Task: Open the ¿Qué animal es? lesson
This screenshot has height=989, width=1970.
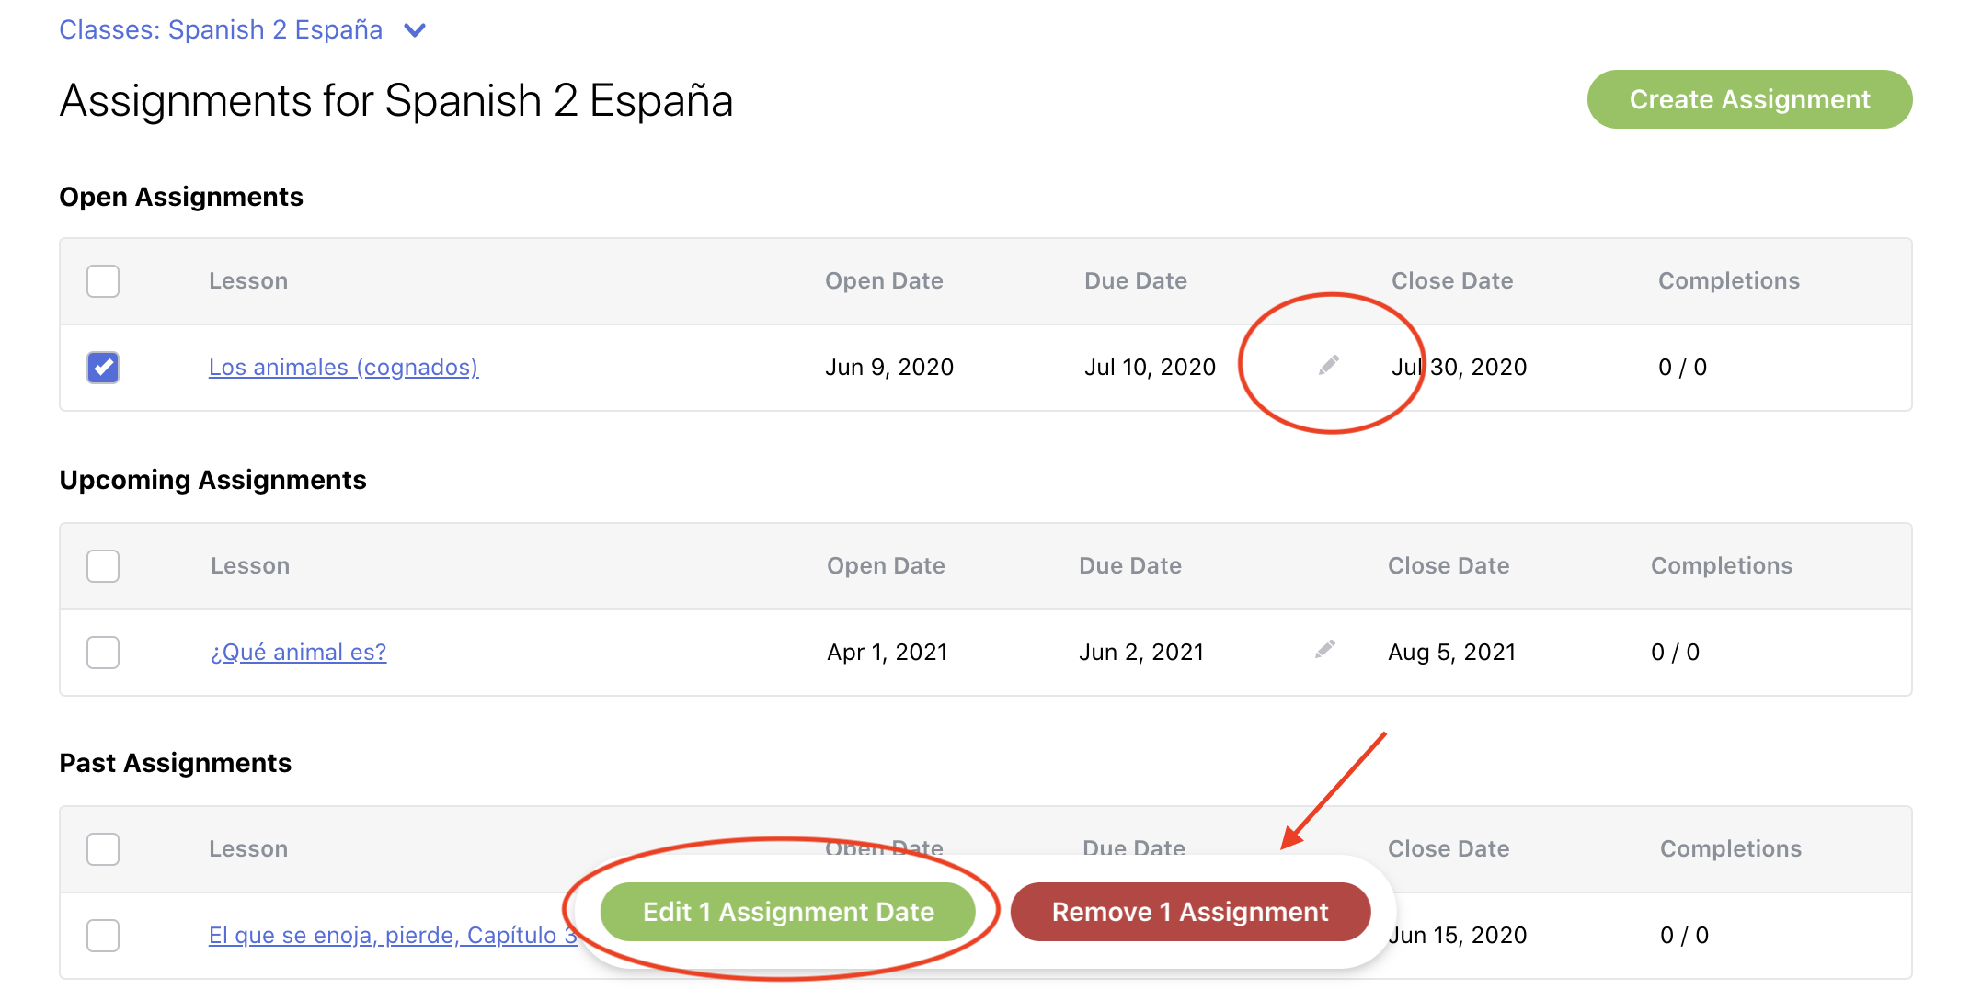Action: [x=297, y=652]
